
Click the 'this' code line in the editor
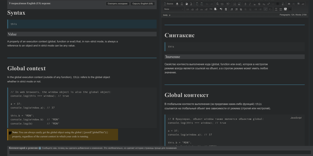pyautogui.click(x=171, y=47)
